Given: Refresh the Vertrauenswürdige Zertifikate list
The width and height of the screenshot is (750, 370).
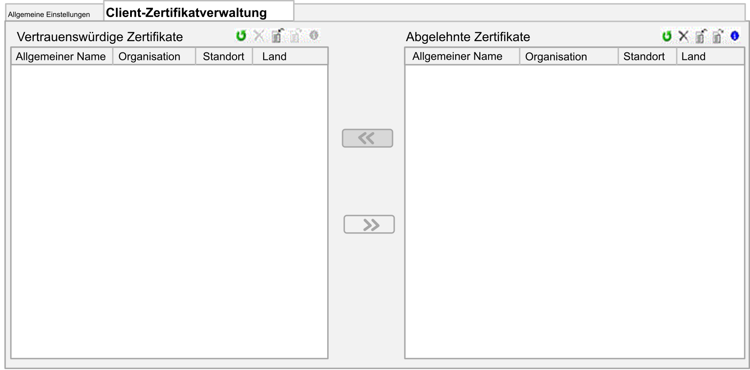Looking at the screenshot, I should point(241,36).
